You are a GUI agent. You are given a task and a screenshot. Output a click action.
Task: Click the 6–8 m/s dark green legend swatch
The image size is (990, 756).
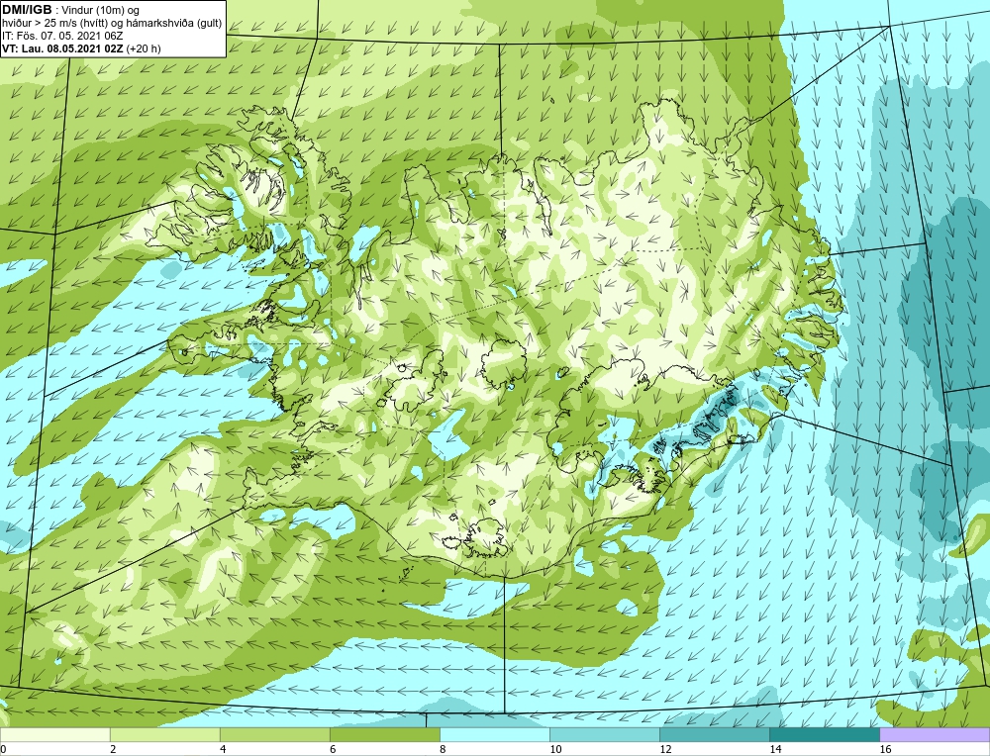(x=384, y=734)
